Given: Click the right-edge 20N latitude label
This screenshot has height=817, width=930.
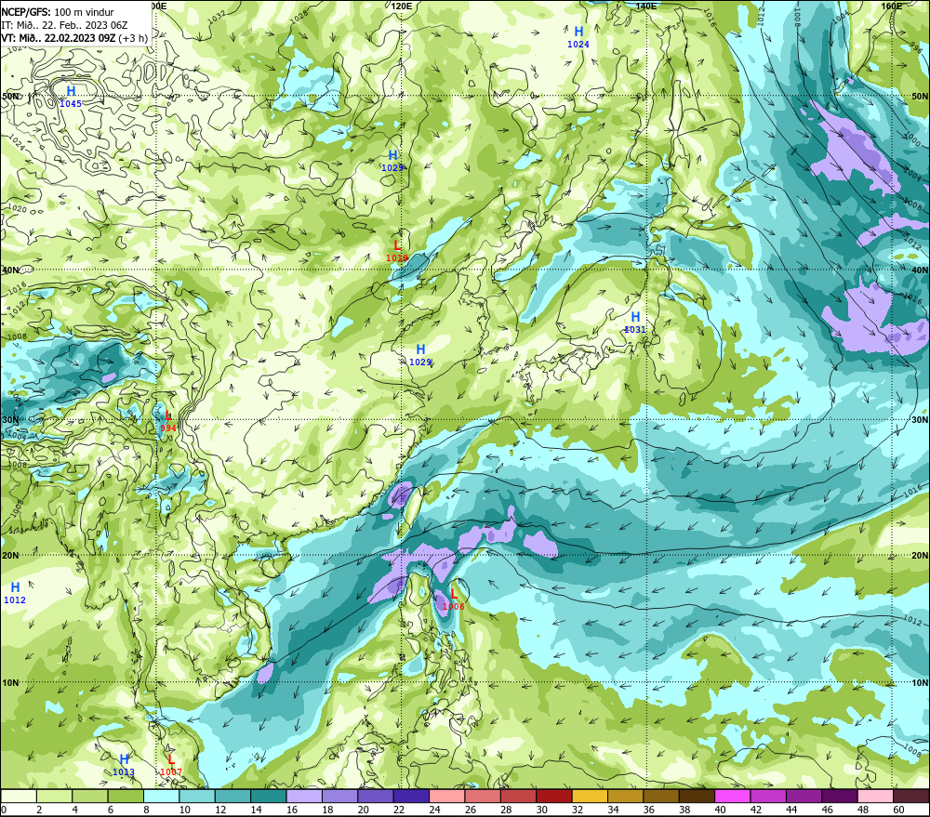Looking at the screenshot, I should 920,556.
